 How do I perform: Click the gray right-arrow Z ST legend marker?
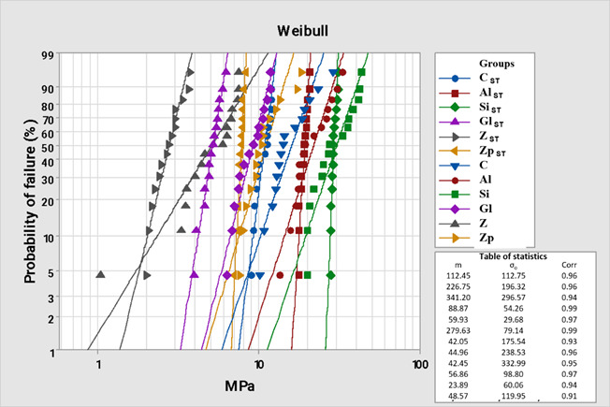(x=455, y=137)
